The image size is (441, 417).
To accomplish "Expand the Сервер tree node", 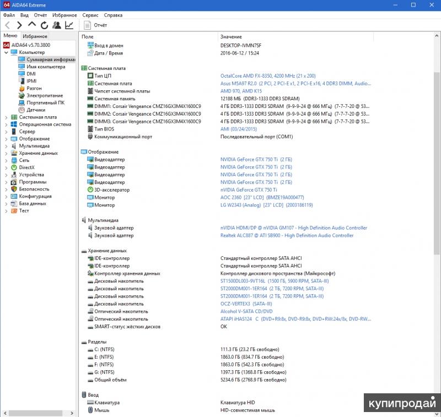I will tap(6, 132).
